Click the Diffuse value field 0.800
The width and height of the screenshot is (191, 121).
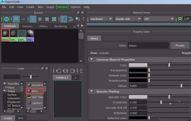point(138,86)
